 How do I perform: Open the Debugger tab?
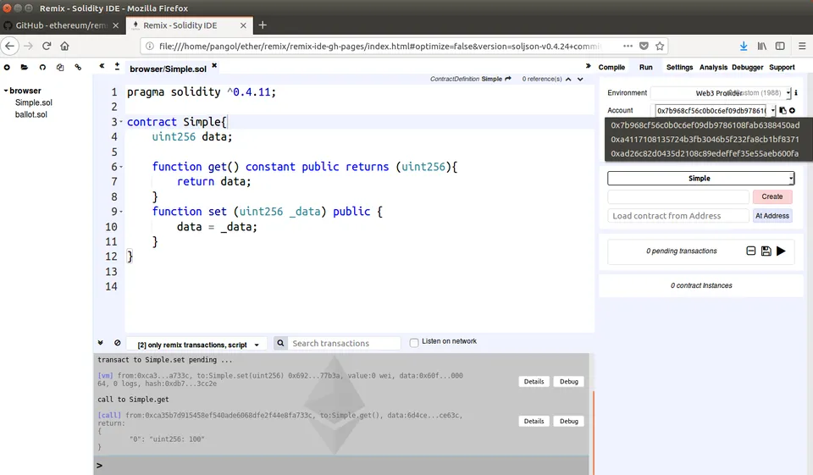point(748,68)
